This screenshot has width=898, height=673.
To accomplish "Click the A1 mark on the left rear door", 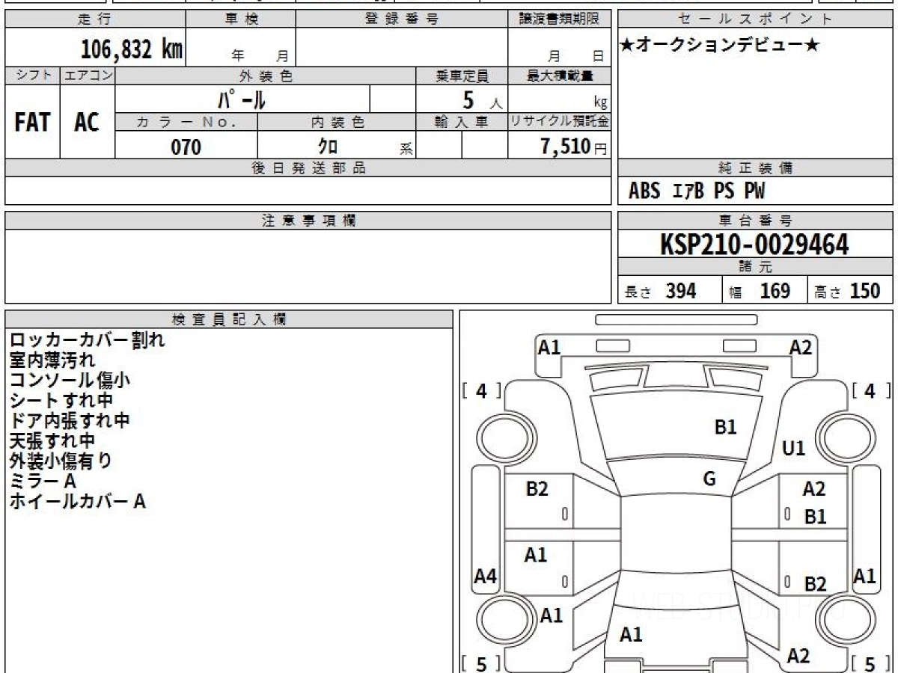I will (x=536, y=555).
